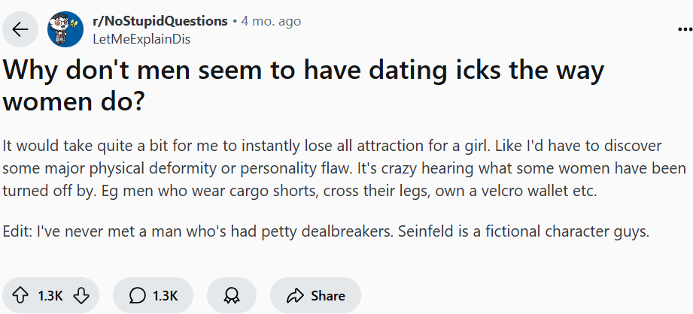The image size is (693, 314).
Task: Click the "4 mo. ago" timestamp
Action: point(271,21)
